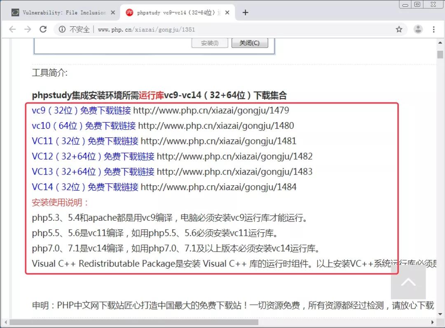Screen dimensions: 445x328
Task: Go forward to the next page
Action: coord(28,29)
